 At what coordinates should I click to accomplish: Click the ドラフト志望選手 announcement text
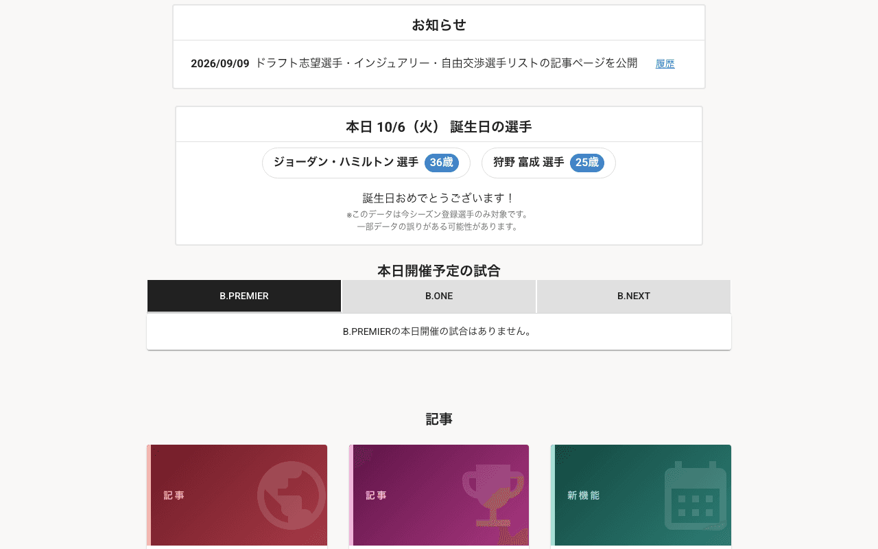447,63
